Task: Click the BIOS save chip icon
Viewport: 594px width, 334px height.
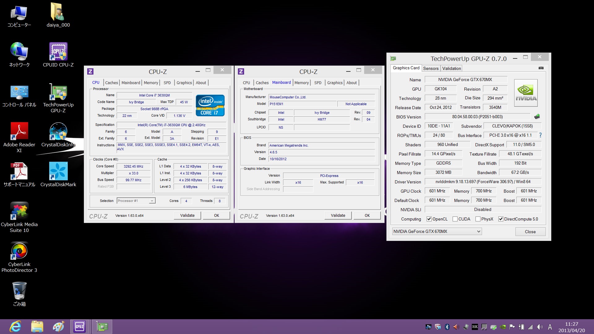Action: click(537, 117)
